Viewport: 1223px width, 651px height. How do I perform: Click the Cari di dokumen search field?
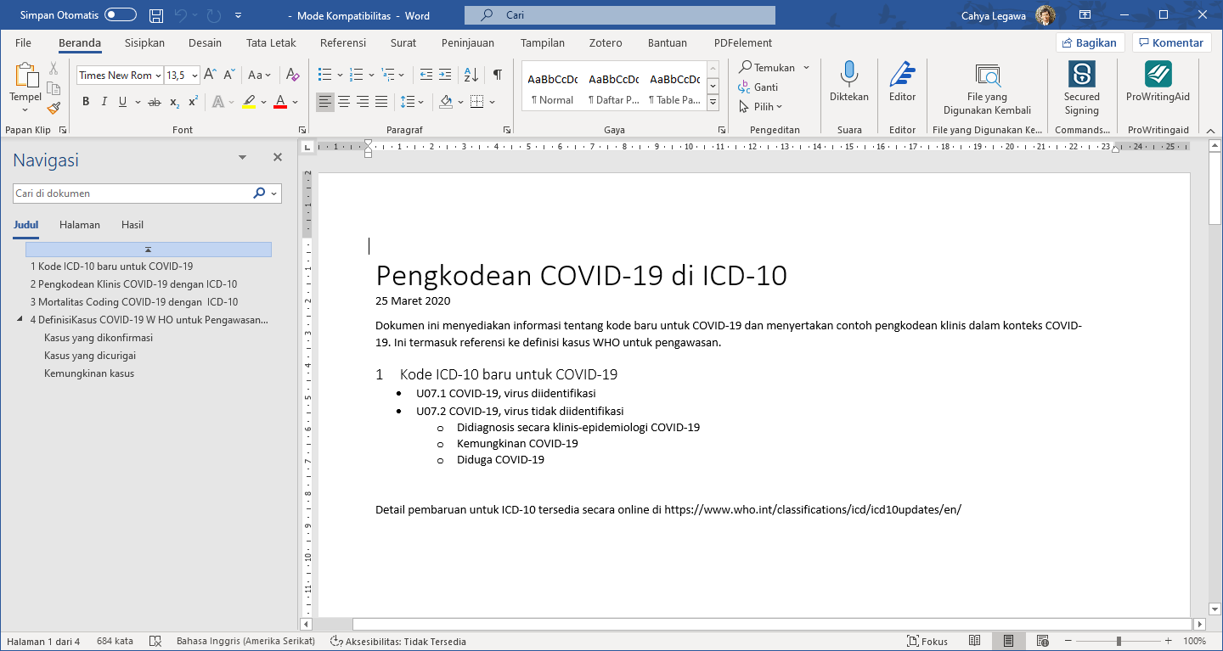click(132, 194)
